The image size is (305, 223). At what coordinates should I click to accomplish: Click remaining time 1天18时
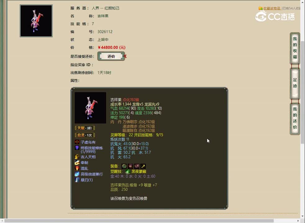tap(104, 73)
